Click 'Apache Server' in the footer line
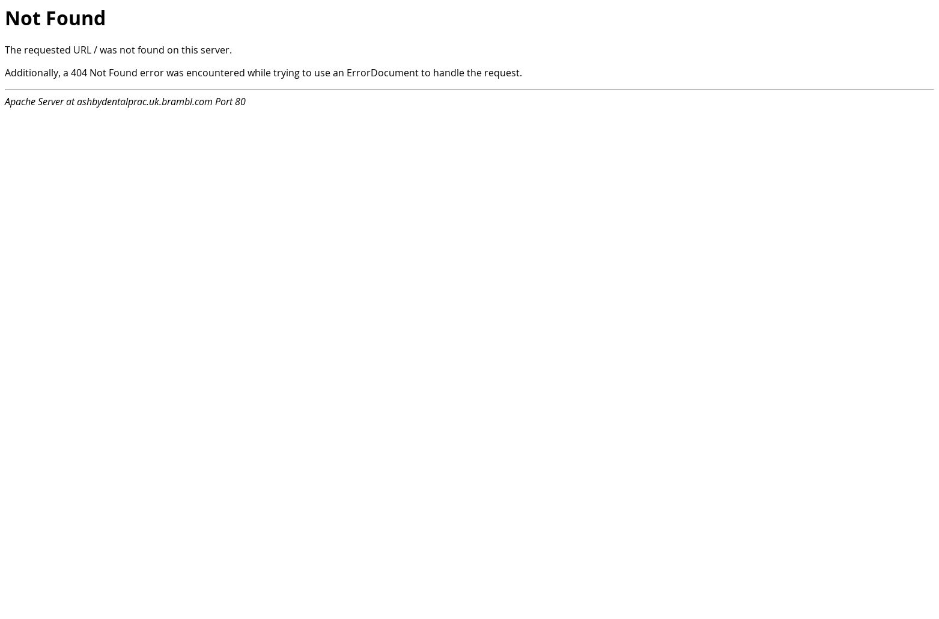 point(34,102)
